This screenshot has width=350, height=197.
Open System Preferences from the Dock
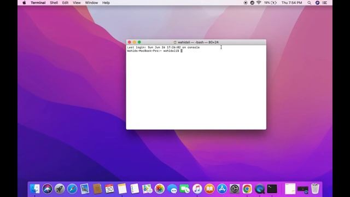tap(235, 189)
